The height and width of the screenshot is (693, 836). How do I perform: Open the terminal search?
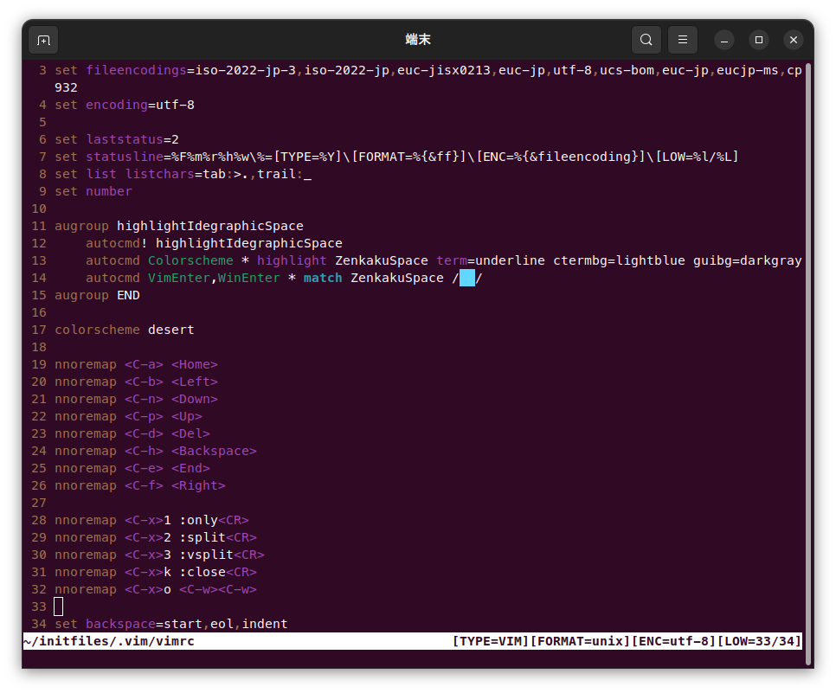(646, 40)
